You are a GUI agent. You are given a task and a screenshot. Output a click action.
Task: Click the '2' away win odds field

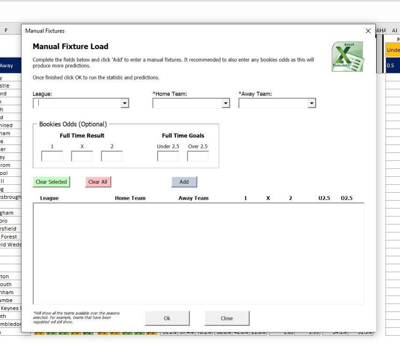(x=112, y=156)
